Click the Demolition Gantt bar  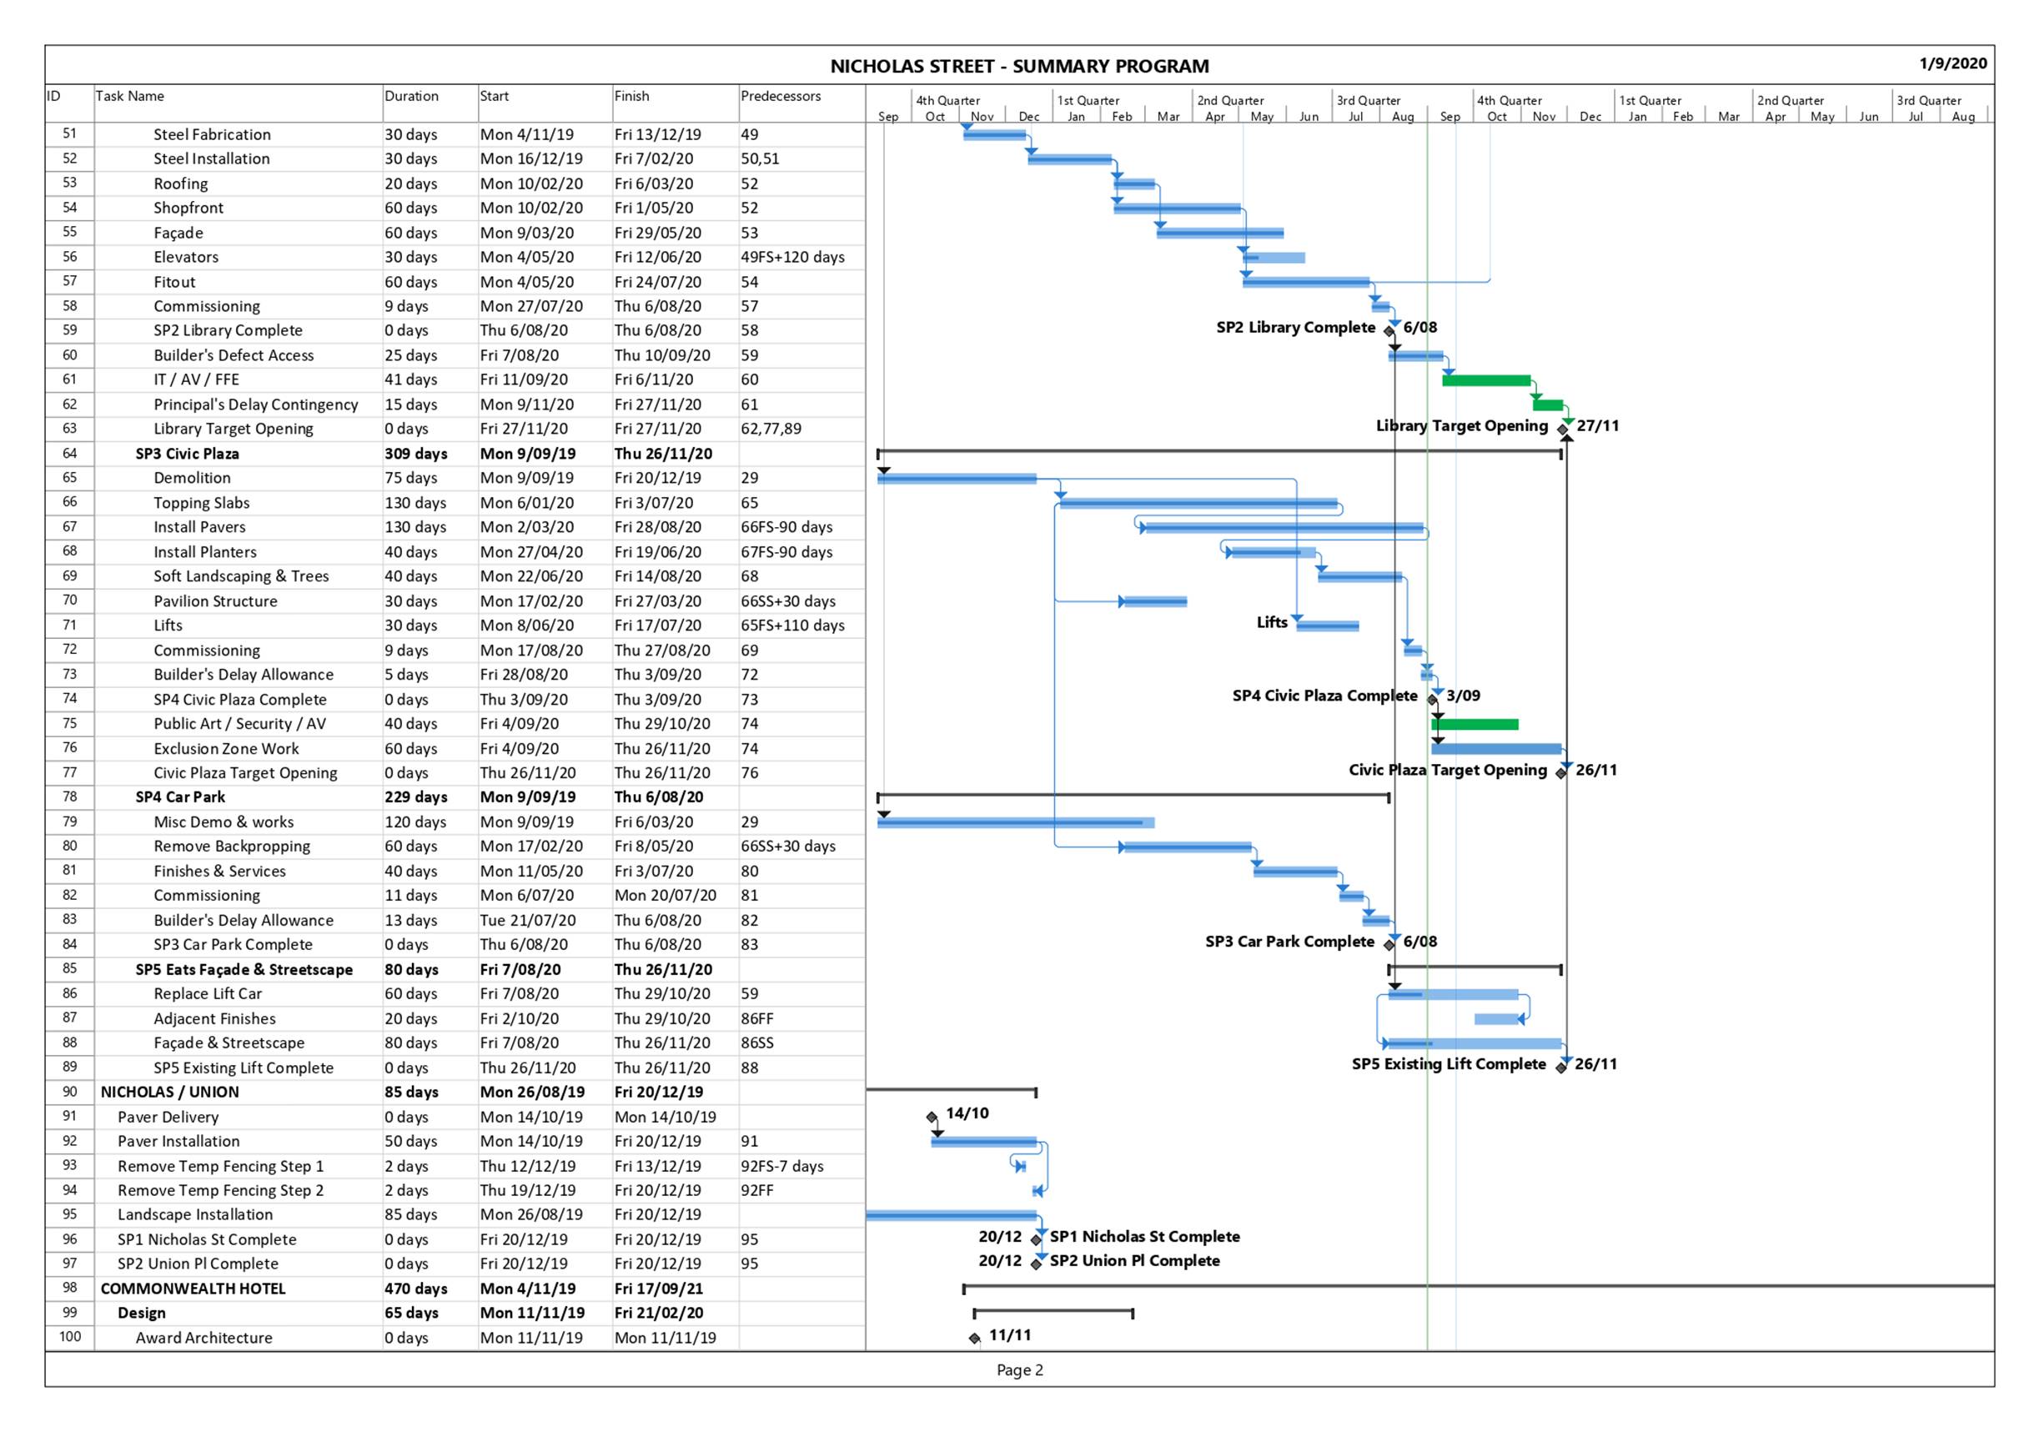957,479
